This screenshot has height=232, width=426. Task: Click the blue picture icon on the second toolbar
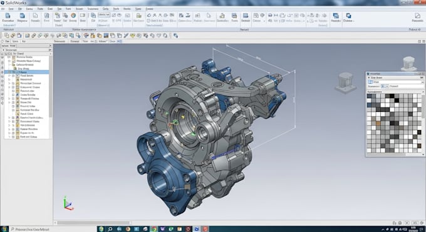pyautogui.click(x=106, y=36)
